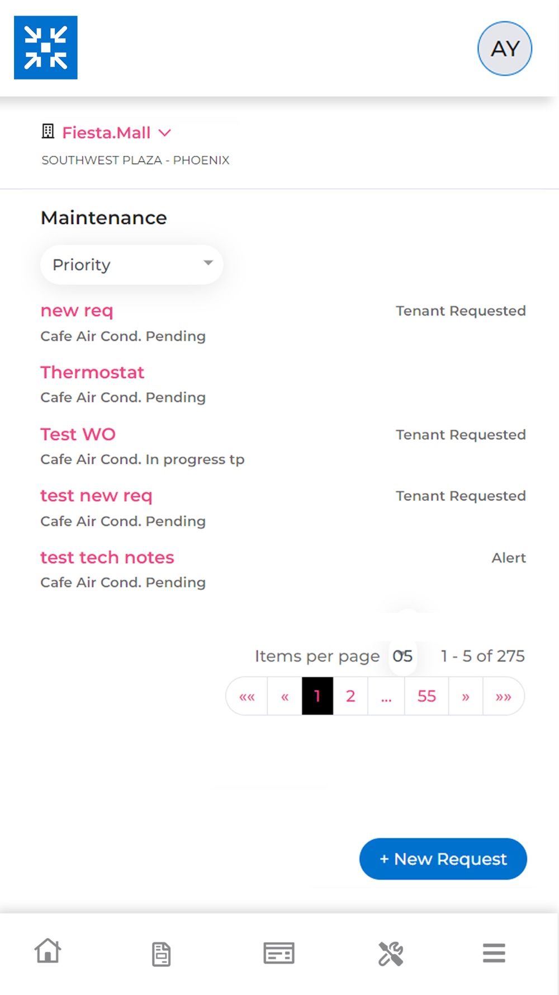Viewport: 559px width, 995px height.
Task: Change items per page value 05
Action: coord(402,656)
